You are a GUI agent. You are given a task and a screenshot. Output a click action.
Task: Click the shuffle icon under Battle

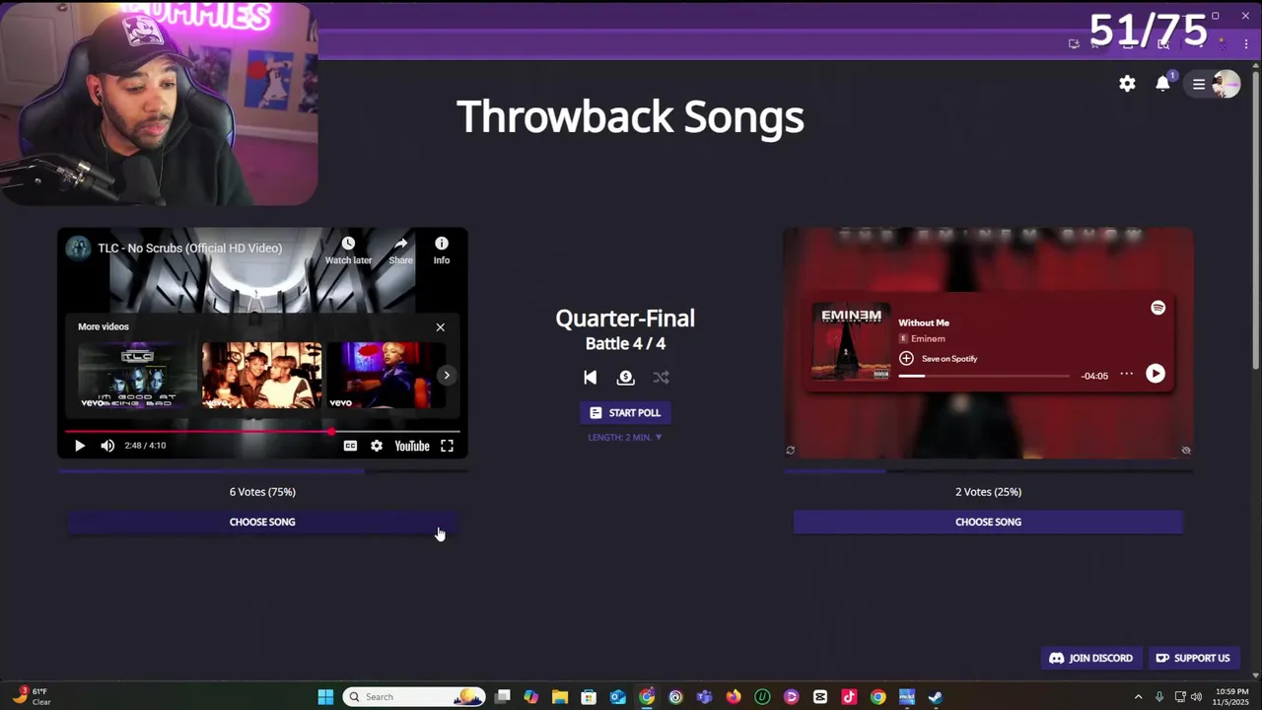[661, 377]
